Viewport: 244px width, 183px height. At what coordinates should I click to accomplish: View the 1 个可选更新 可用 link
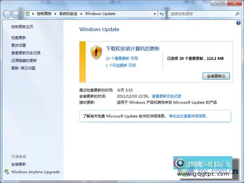click(121, 65)
